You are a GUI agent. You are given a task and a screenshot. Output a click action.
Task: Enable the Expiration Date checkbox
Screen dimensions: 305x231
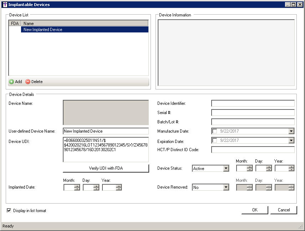pyautogui.click(x=215, y=140)
